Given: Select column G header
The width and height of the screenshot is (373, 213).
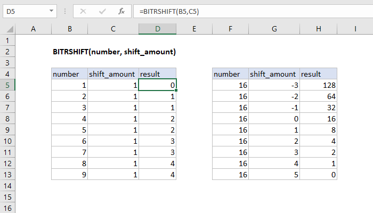Looking at the screenshot, I should point(274,29).
